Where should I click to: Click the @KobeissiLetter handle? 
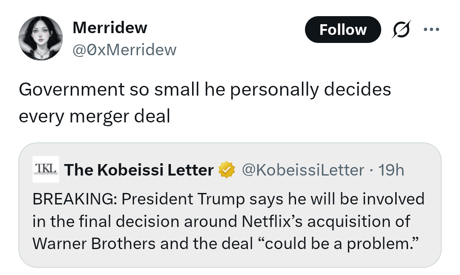(x=303, y=170)
